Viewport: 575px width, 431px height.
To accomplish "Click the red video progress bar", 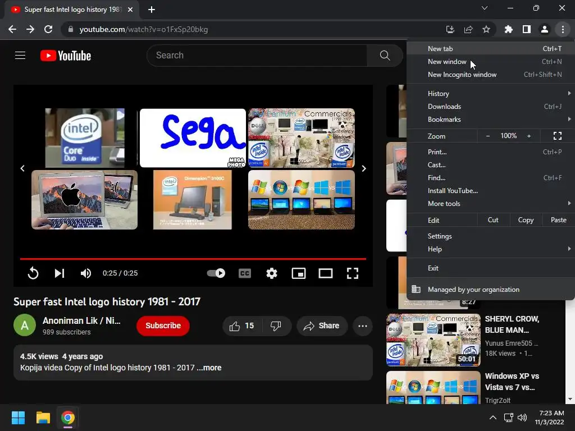I will tap(193, 259).
